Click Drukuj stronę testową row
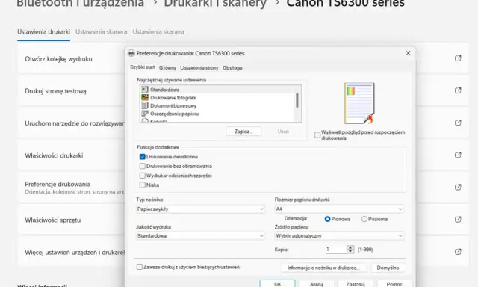478x287 pixels. tap(71, 91)
